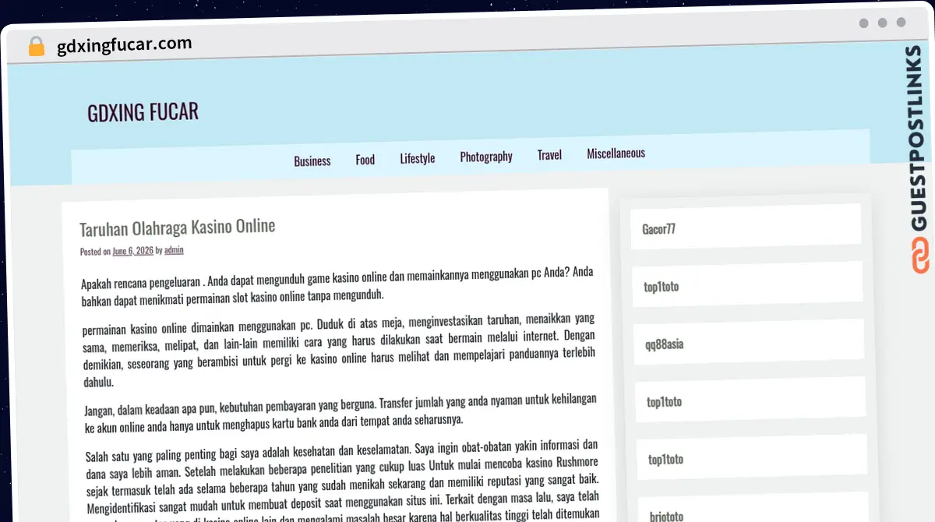The height and width of the screenshot is (522, 935).
Task: Click paragraph starting with Apakah rencana pengeluaran
Action: 337,285
